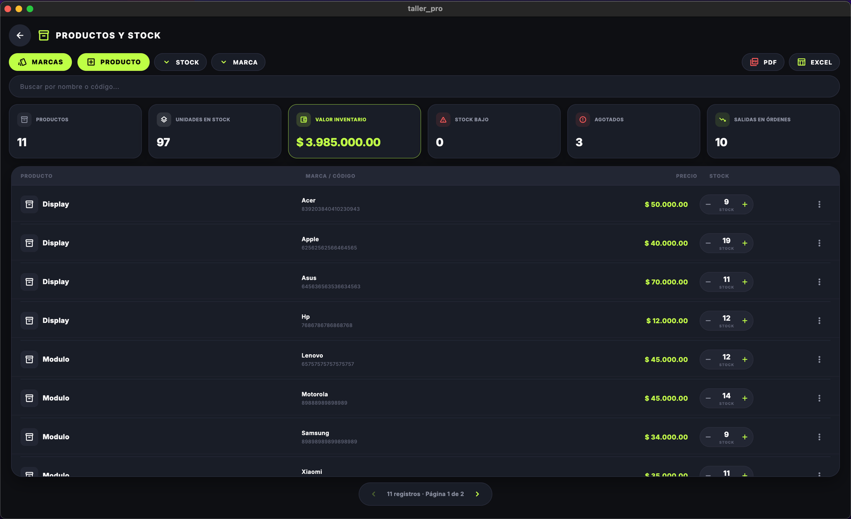
Task: Decrease stock for Hp Display
Action: point(708,321)
